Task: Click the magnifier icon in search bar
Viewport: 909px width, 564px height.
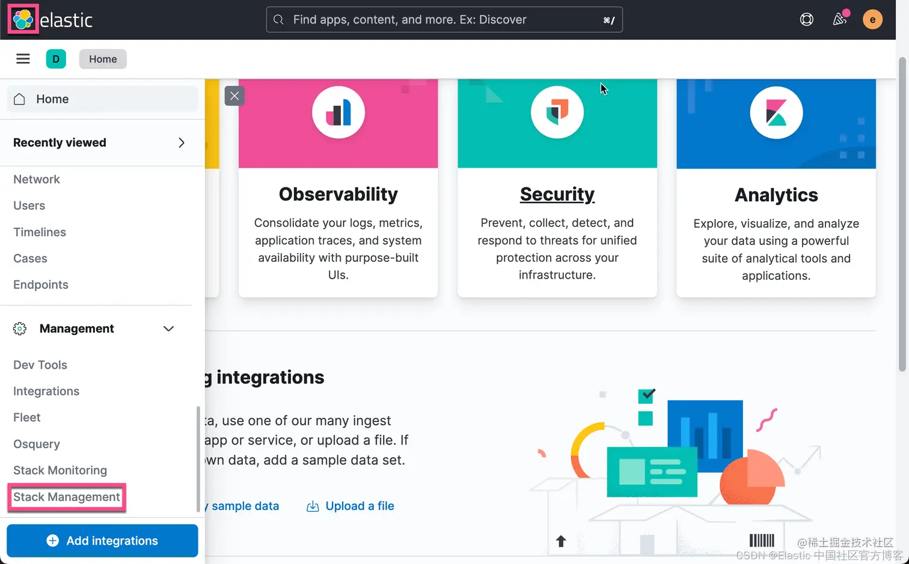Action: tap(278, 20)
